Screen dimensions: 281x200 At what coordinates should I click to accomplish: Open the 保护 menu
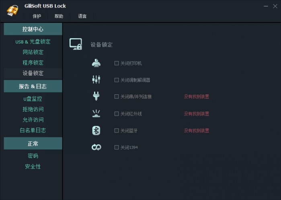point(37,16)
